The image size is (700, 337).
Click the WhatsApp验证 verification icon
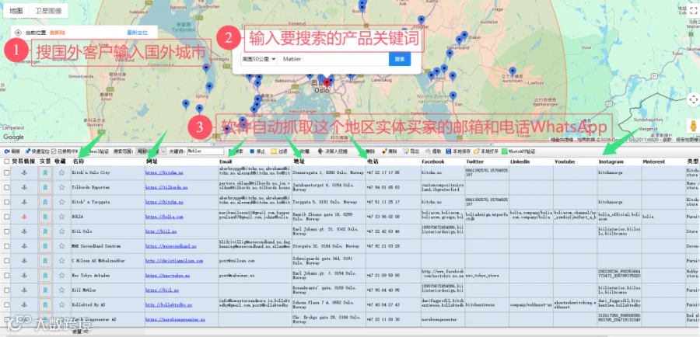pos(505,151)
